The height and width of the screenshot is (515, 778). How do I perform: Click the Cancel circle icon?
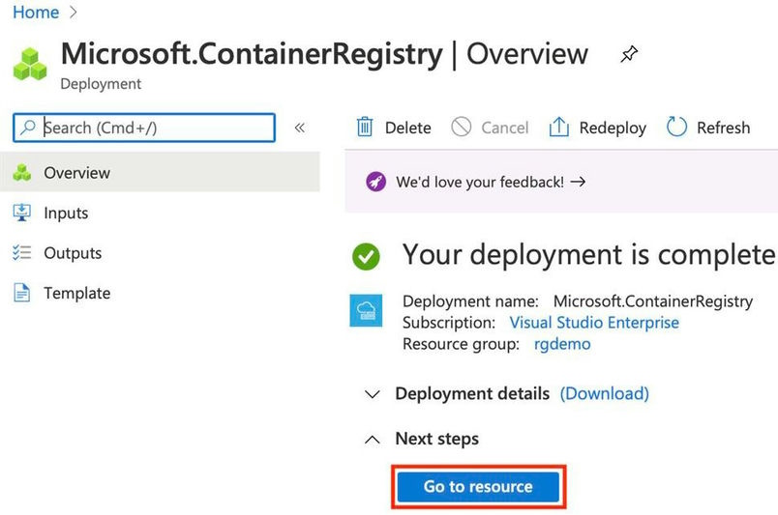tap(462, 128)
